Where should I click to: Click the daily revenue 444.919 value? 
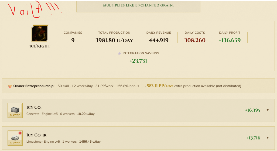pyautogui.click(x=159, y=40)
